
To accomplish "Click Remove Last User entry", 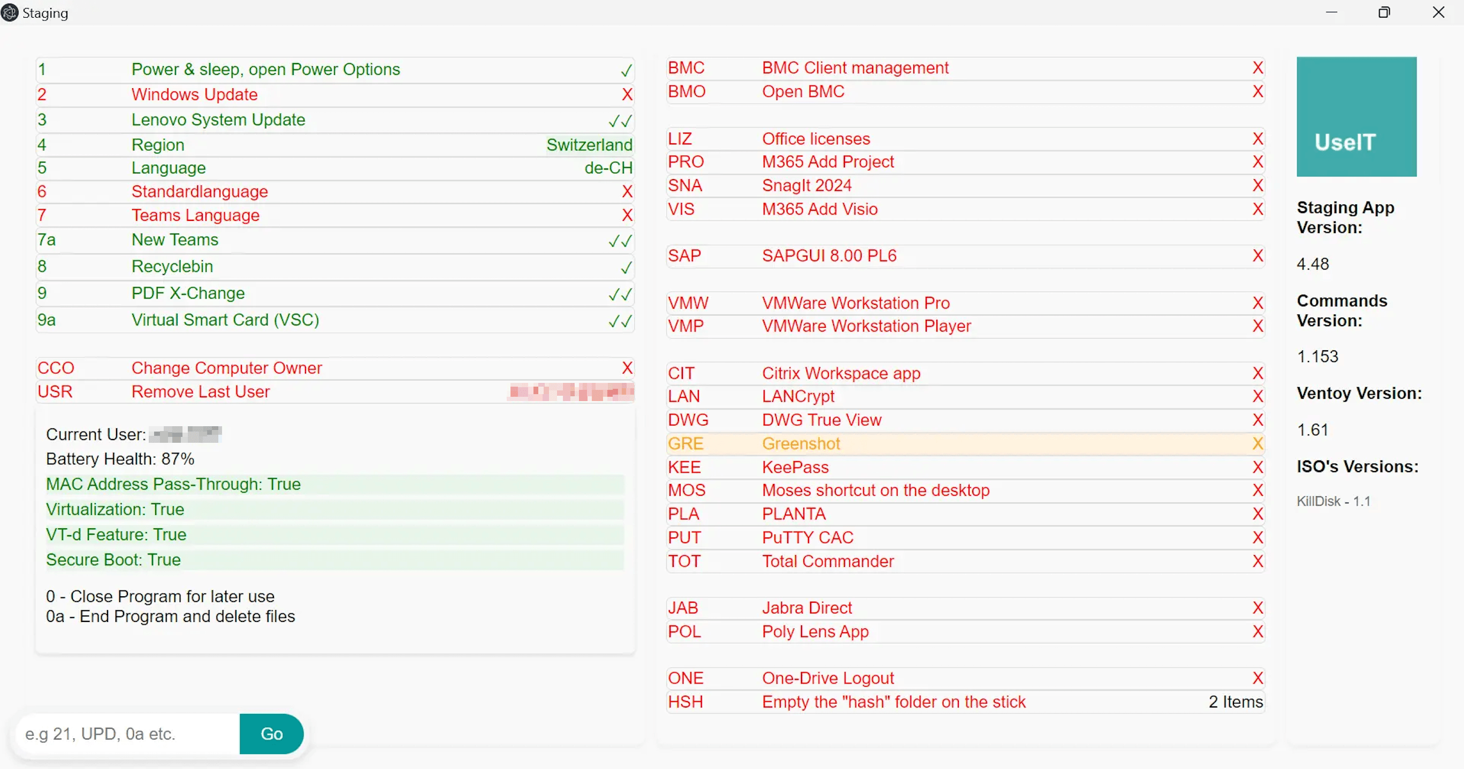I will 335,392.
